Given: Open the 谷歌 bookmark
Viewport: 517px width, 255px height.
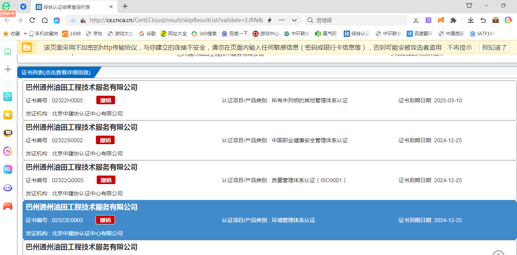Looking at the screenshot, I should [148, 34].
